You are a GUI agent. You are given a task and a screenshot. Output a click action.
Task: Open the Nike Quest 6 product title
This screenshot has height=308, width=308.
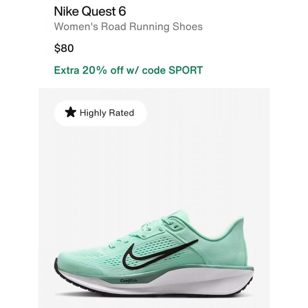pyautogui.click(x=90, y=11)
